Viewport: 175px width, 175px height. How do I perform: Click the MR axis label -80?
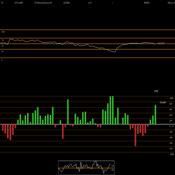[x=171, y=149]
